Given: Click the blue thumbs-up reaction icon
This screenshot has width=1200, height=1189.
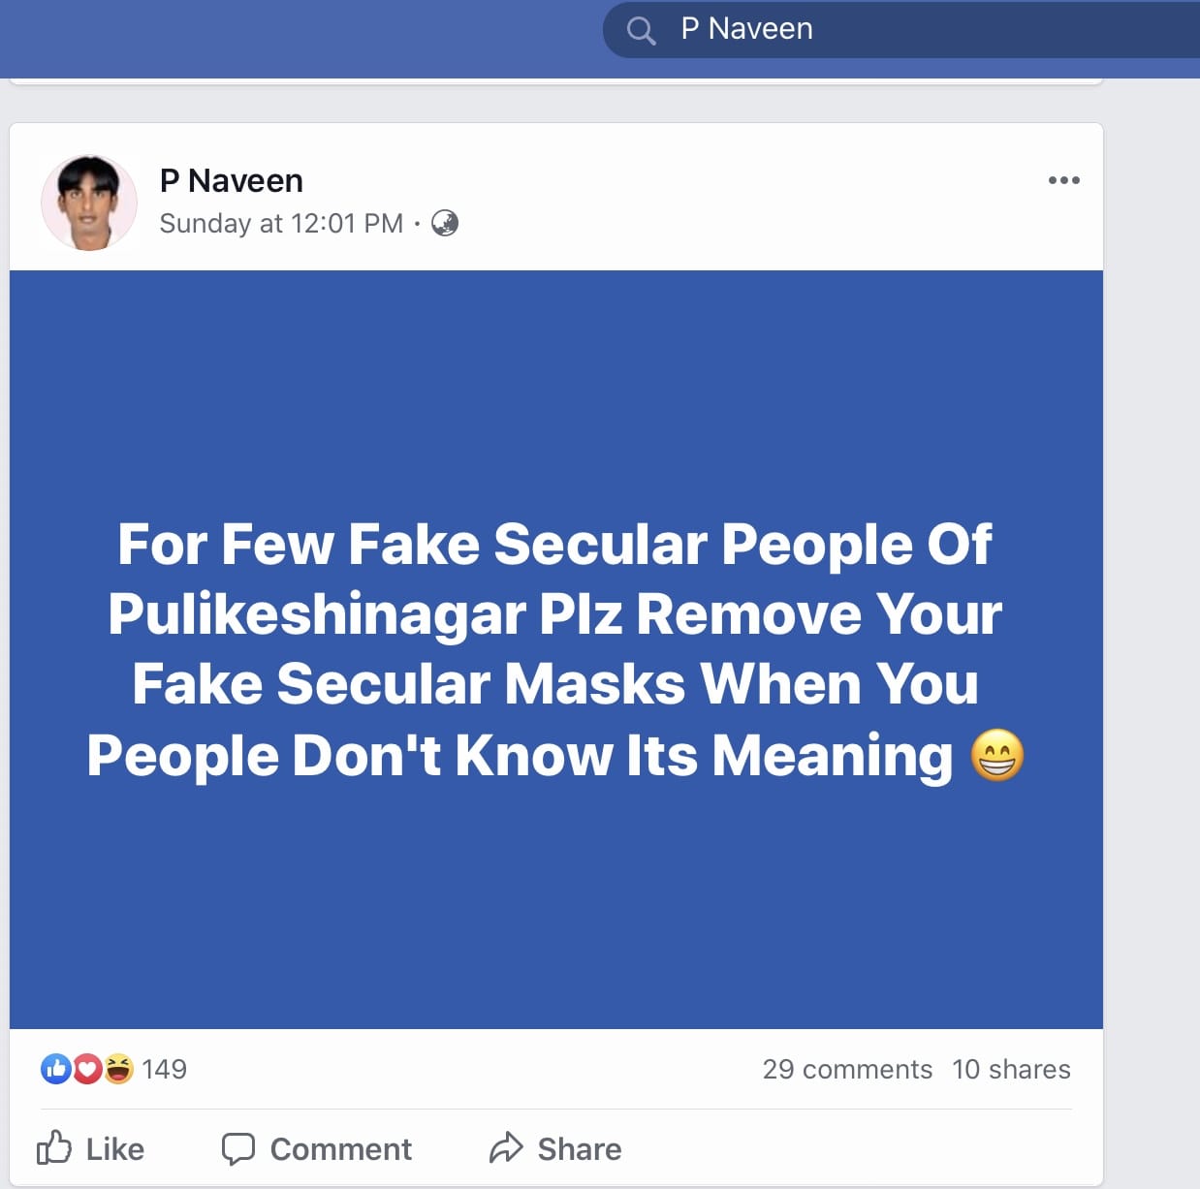Looking at the screenshot, I should (55, 1069).
